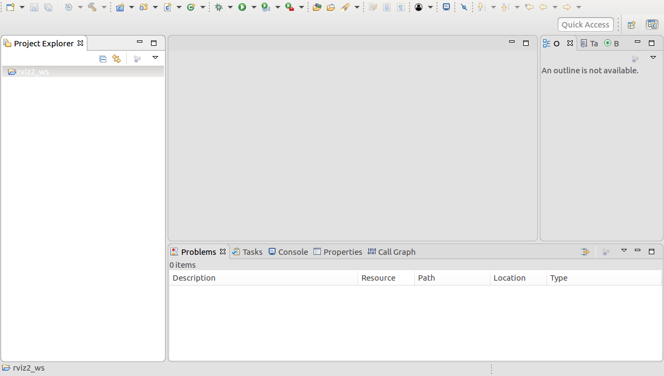Open a Terminal using the monitor icon
This screenshot has height=376, width=664.
[446, 7]
